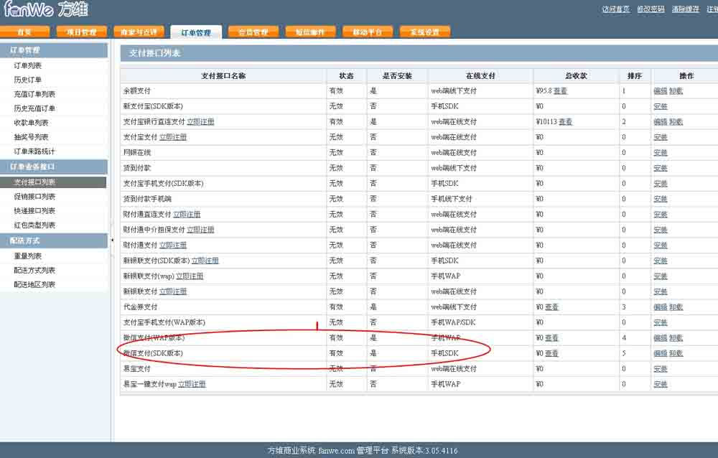Click the fanWe 方维 logo

[x=46, y=9]
